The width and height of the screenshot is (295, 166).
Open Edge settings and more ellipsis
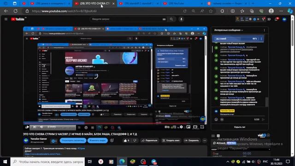[x=281, y=11]
